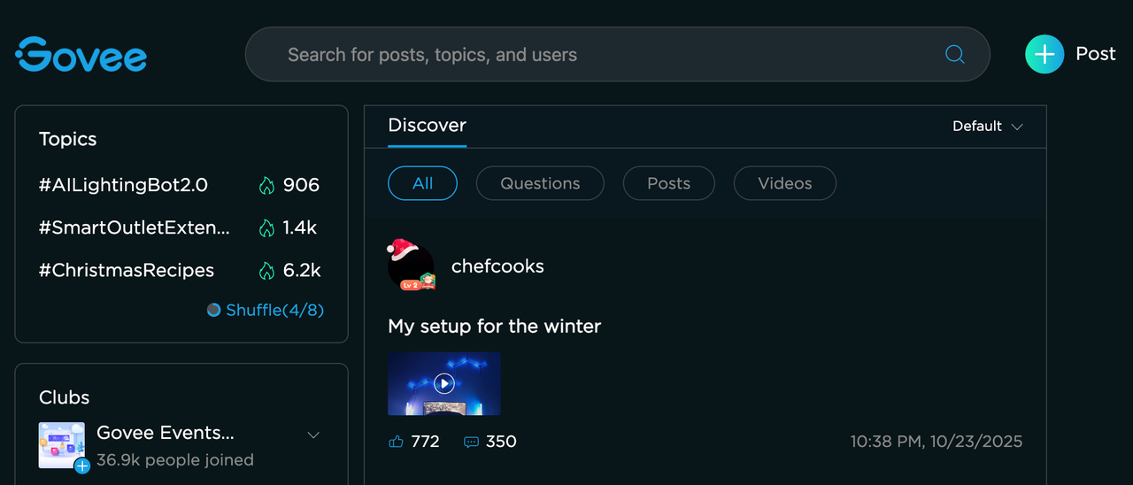Viewport: 1133px width, 485px height.
Task: Open the Default sort dropdown
Action: coord(987,127)
